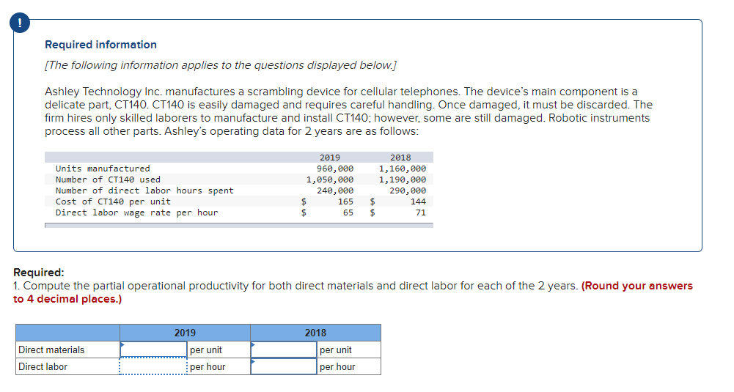
Task: Click the 165 cost per unit value
Action: click(x=345, y=201)
